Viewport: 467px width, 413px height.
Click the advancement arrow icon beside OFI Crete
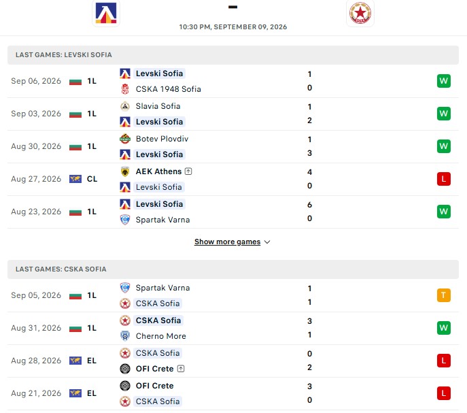point(181,369)
